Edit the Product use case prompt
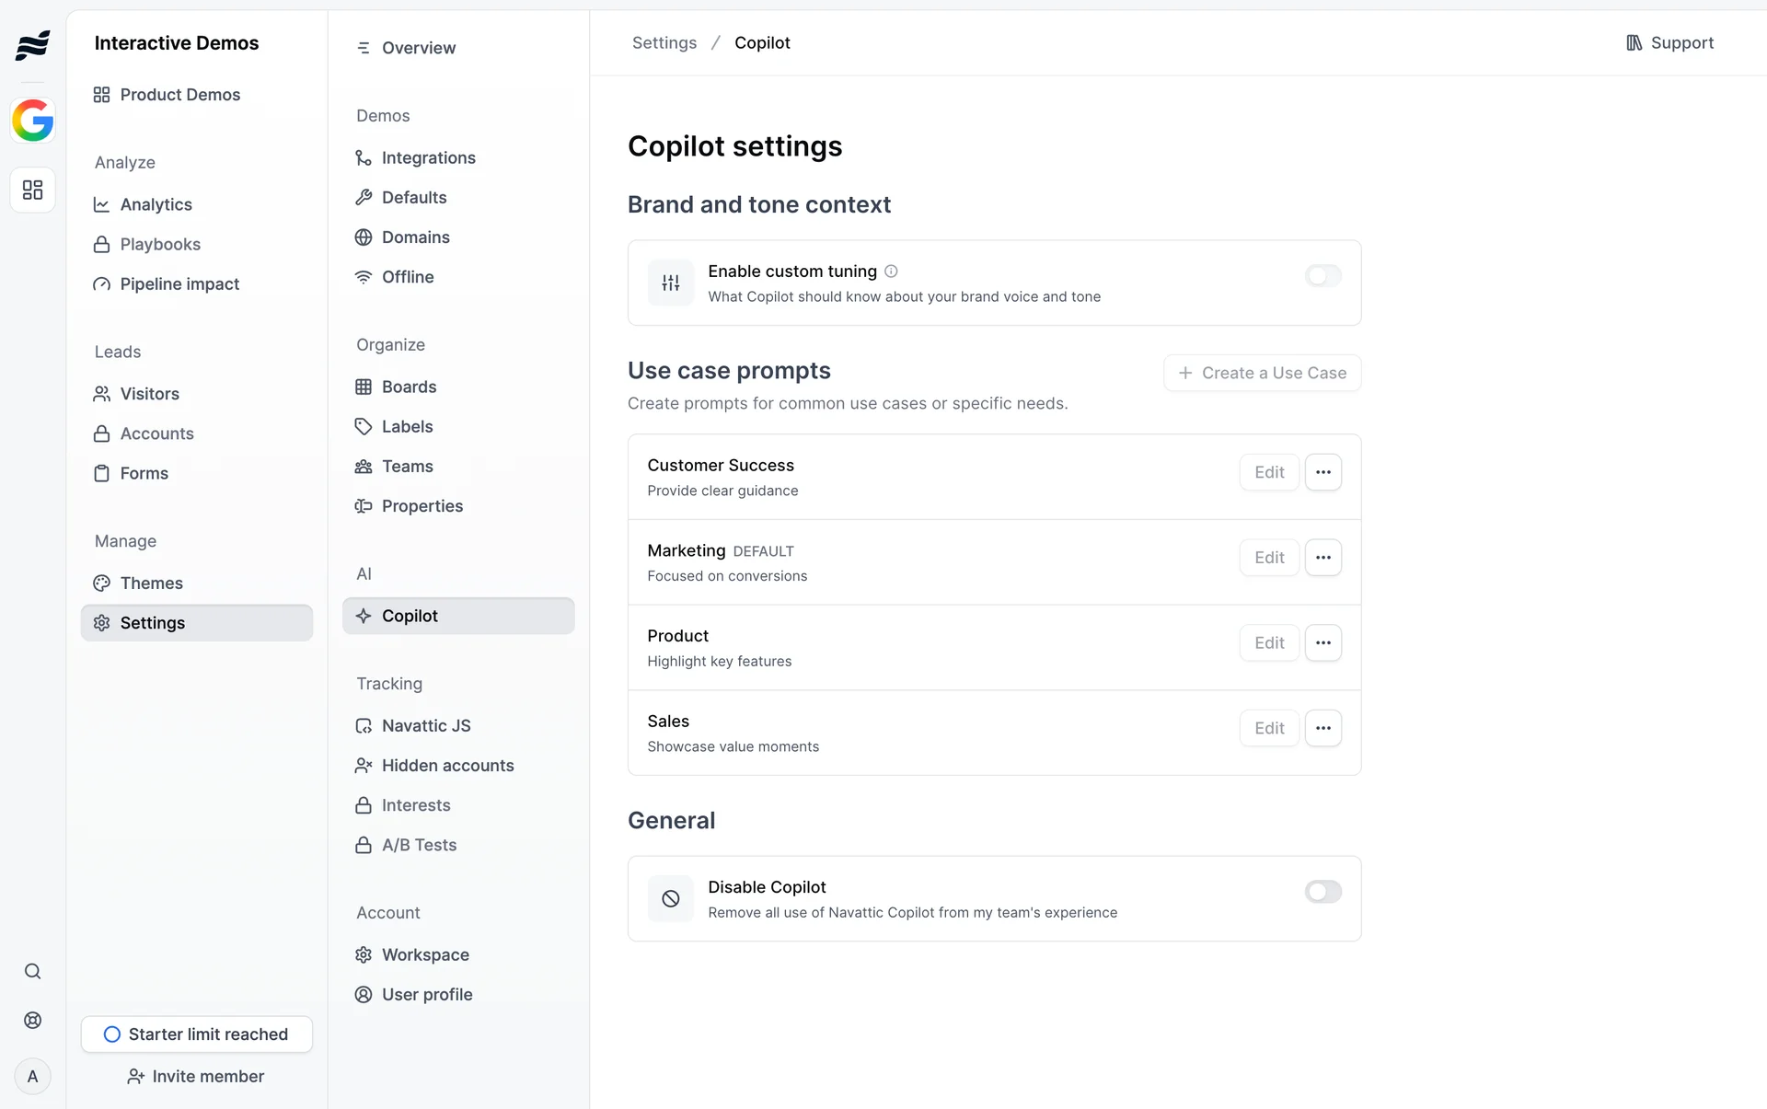Screen dimensions: 1767x1109 [1269, 643]
